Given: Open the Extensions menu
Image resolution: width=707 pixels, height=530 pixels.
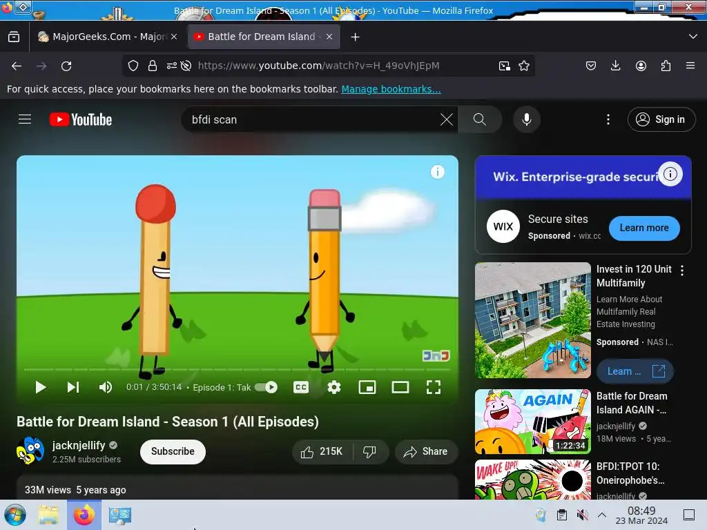Looking at the screenshot, I should tap(666, 66).
